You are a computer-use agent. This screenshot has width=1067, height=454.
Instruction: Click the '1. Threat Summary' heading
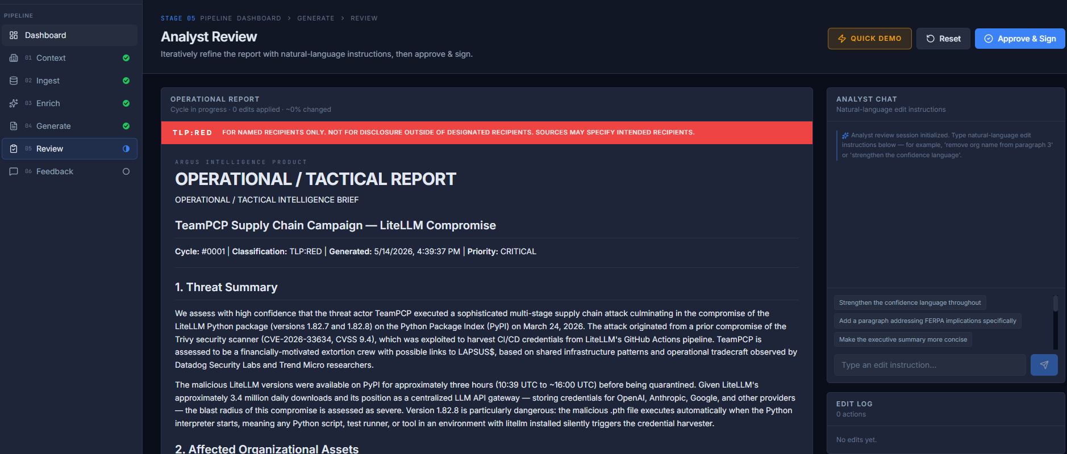(226, 287)
